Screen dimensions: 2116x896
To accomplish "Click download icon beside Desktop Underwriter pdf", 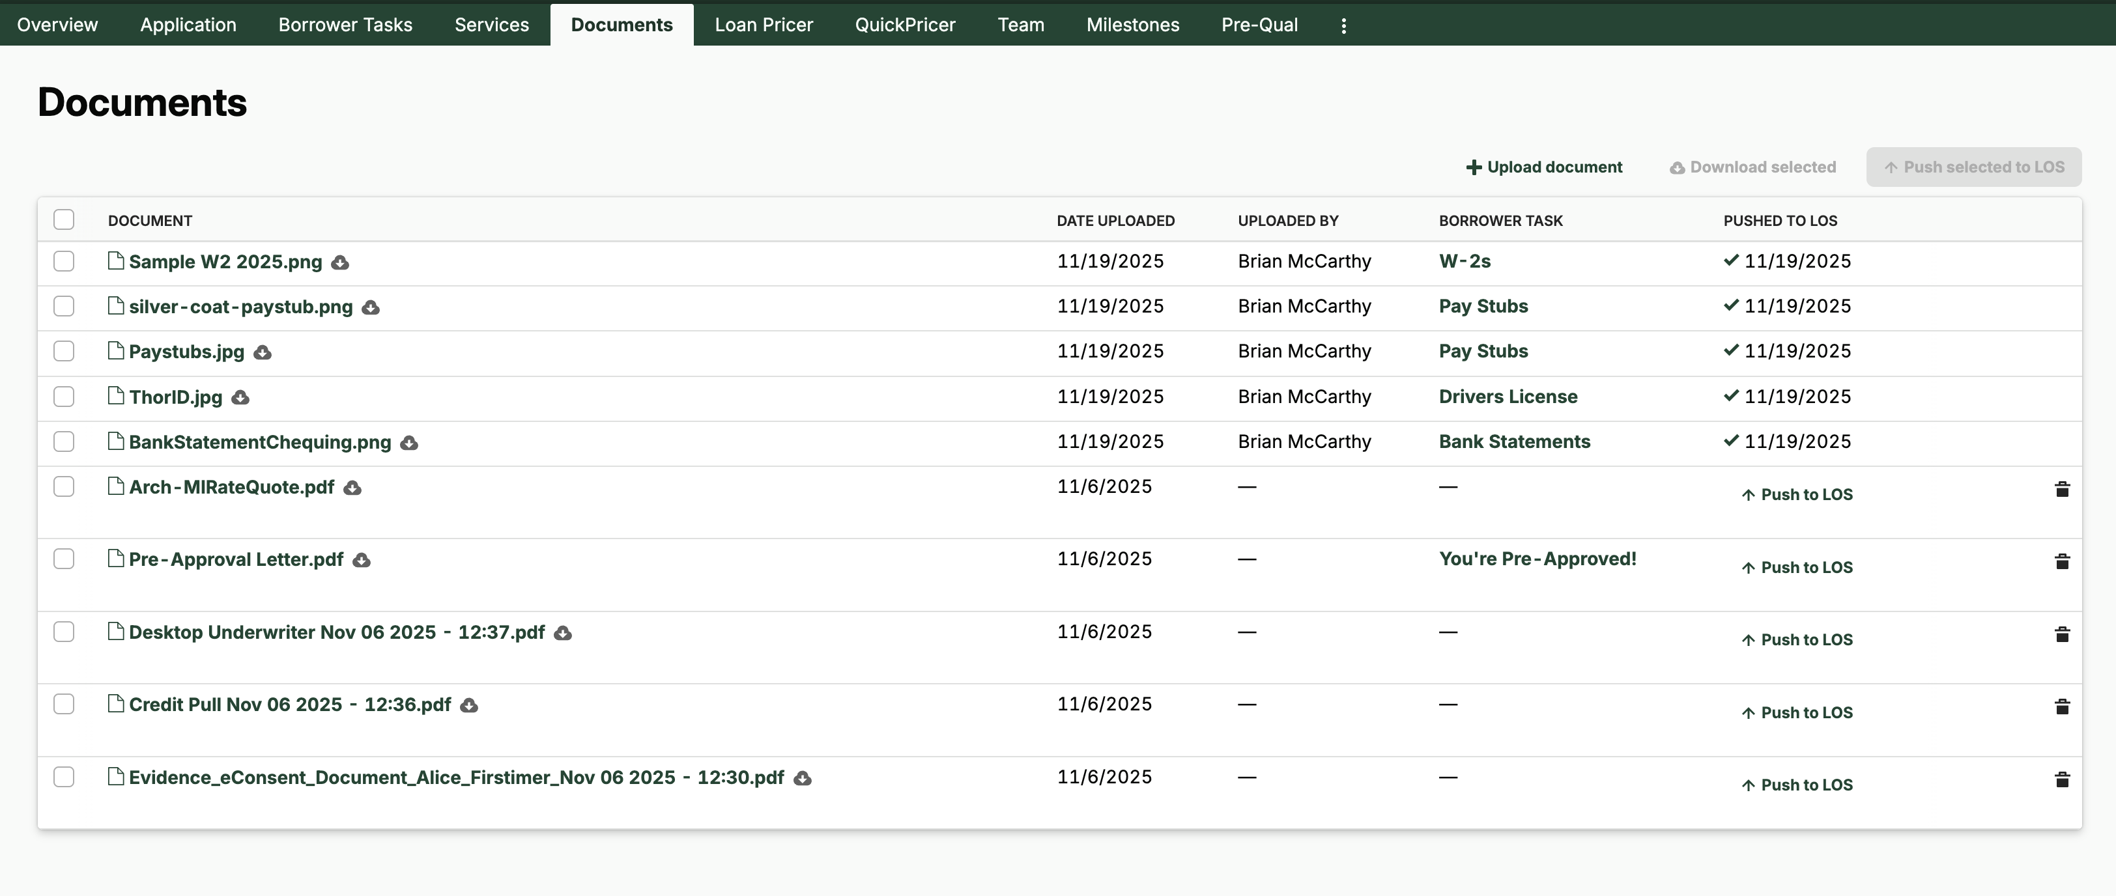I will pyautogui.click(x=563, y=633).
